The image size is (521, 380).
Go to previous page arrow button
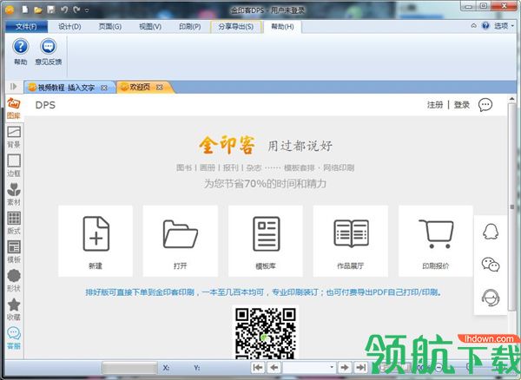coord(274,367)
